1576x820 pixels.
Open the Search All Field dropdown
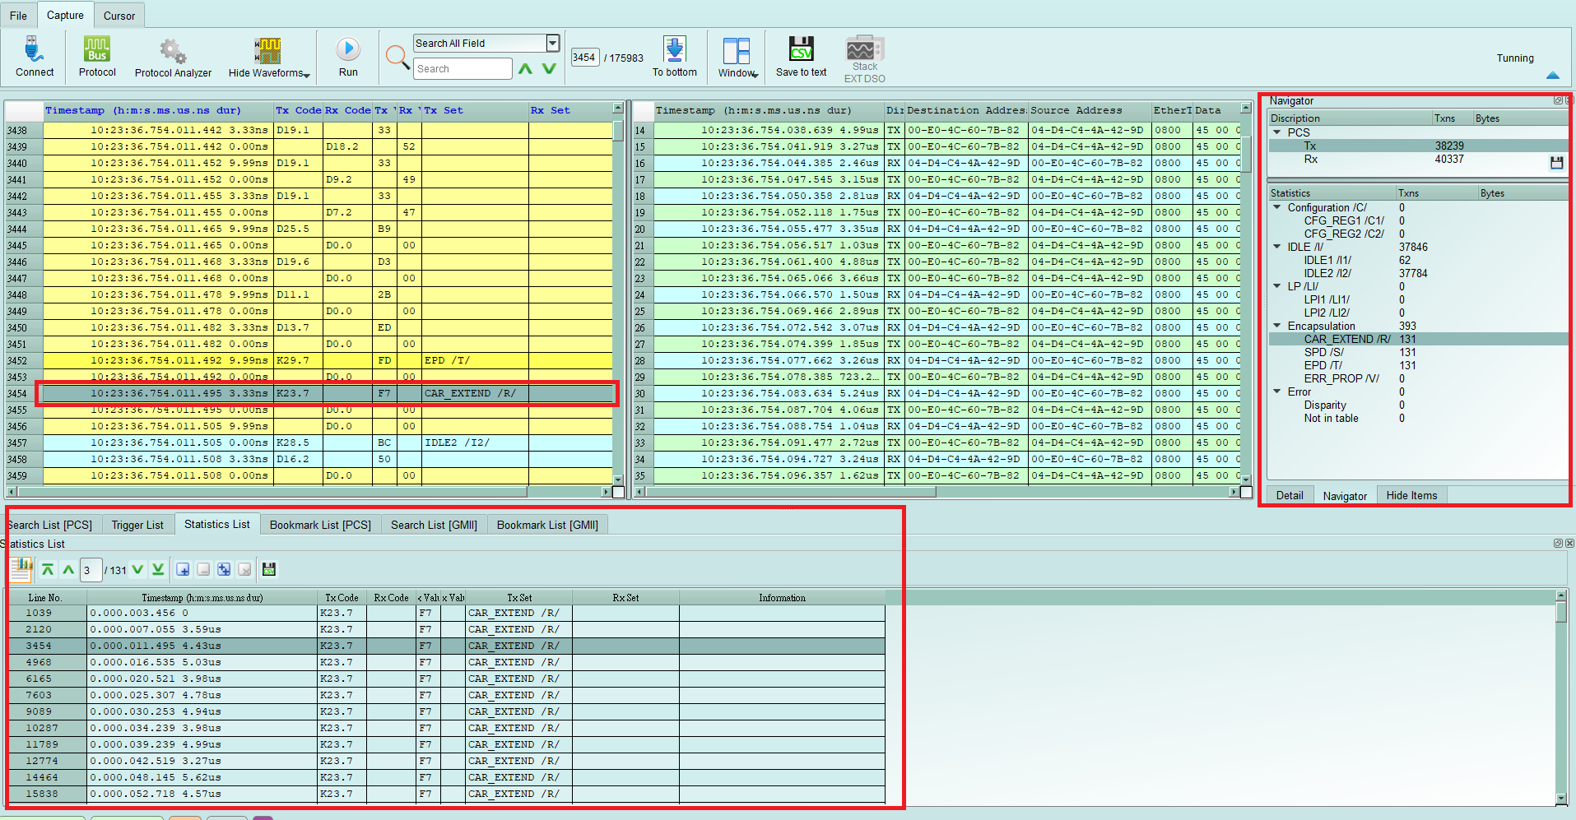pyautogui.click(x=553, y=43)
